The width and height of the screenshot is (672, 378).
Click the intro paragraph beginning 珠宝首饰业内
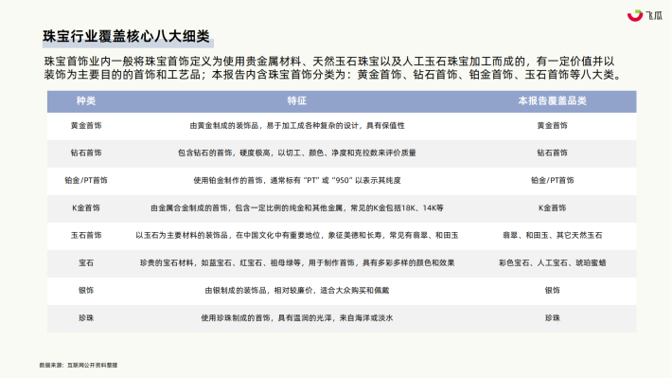333,68
